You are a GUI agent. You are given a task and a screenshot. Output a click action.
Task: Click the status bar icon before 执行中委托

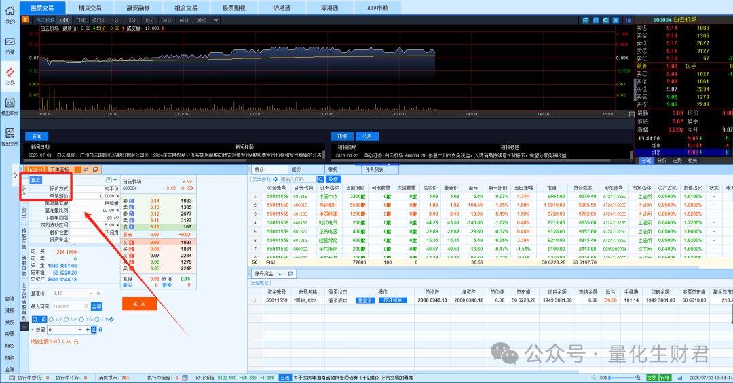click(x=12, y=378)
